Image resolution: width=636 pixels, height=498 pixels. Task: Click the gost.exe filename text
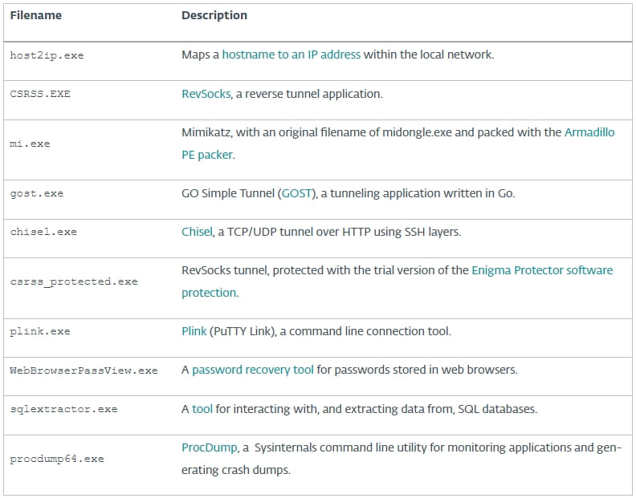point(36,193)
